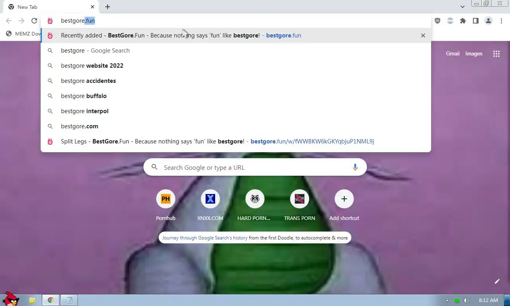The height and width of the screenshot is (306, 510).
Task: Open Google Images link
Action: (x=474, y=53)
